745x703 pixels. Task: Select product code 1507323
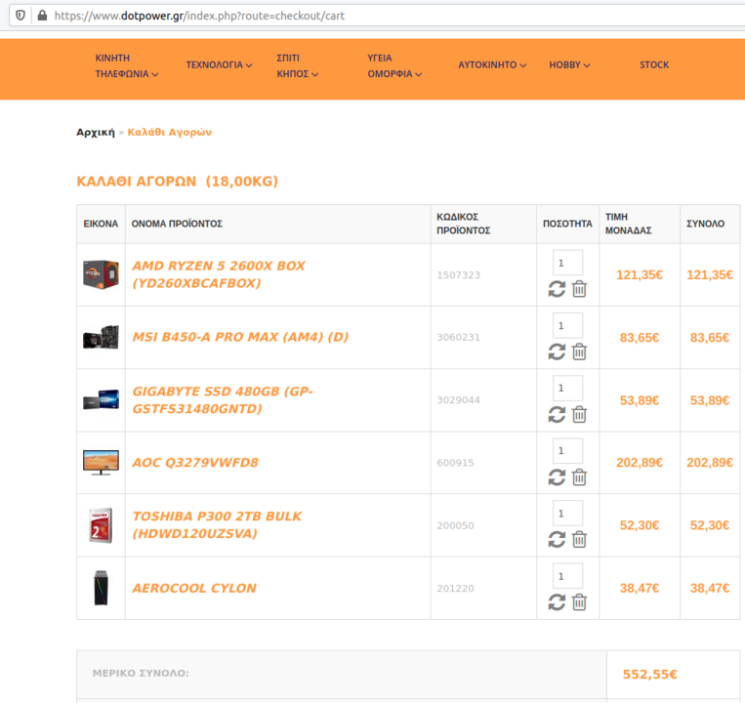coord(459,275)
